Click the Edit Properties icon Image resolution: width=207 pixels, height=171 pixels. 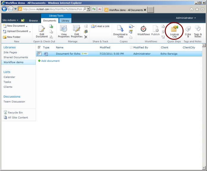(x=76, y=28)
